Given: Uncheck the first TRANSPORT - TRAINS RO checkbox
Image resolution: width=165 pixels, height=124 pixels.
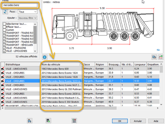Looking at the screenshot, I should tap(4, 33).
